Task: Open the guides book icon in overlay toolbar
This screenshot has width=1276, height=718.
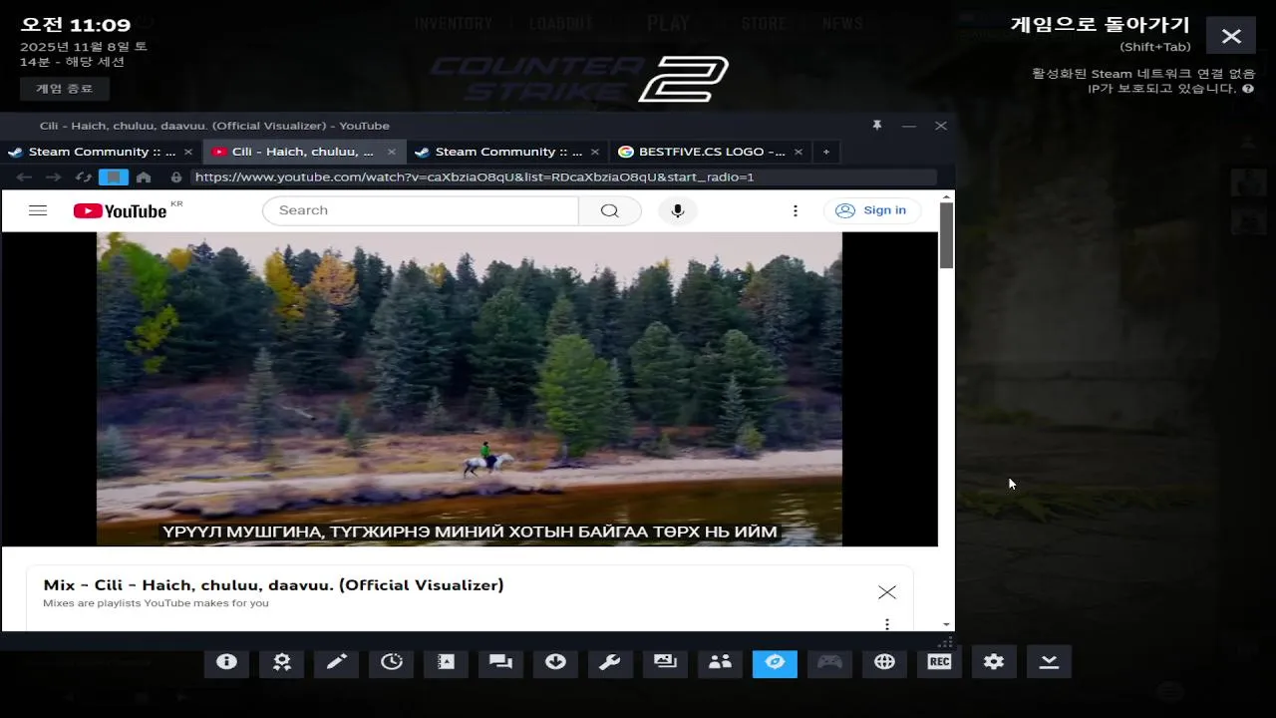Action: tap(446, 662)
